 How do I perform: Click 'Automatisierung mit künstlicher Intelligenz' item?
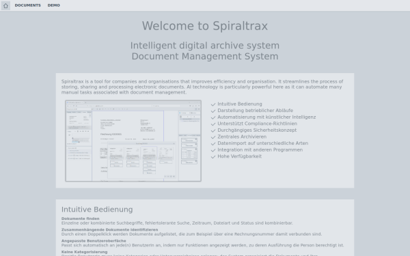[266, 117]
